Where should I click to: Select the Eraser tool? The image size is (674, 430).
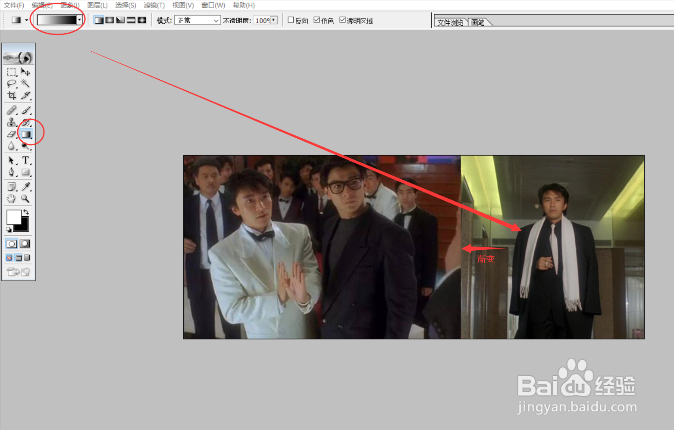[x=12, y=134]
